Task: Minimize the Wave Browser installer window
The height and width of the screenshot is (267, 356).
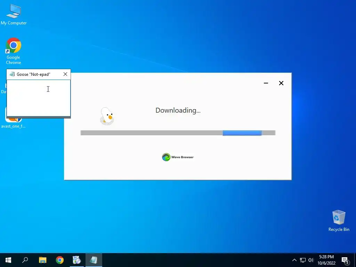Action: (266, 83)
